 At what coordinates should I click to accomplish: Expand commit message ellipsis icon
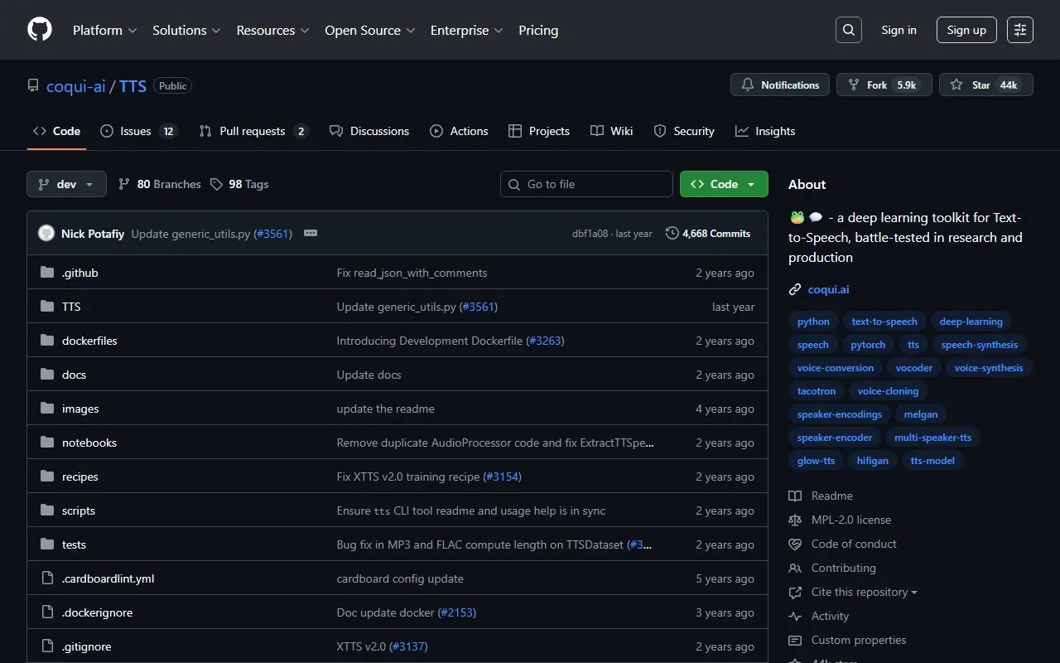(x=311, y=234)
